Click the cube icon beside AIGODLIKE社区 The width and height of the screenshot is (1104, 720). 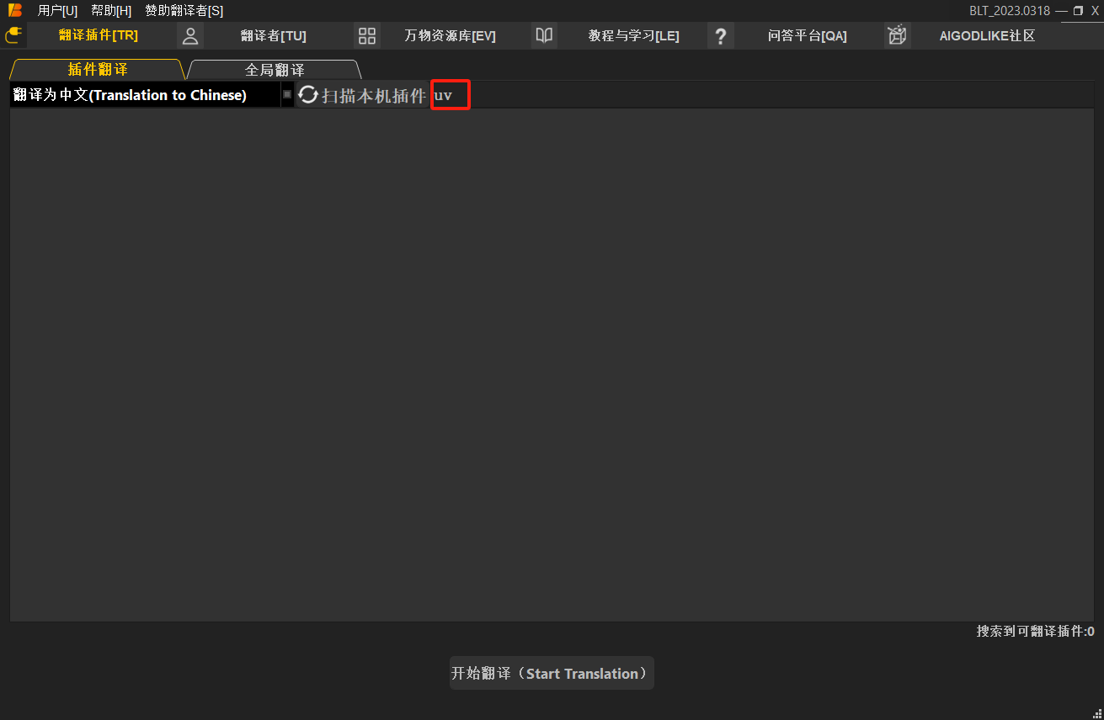point(898,35)
